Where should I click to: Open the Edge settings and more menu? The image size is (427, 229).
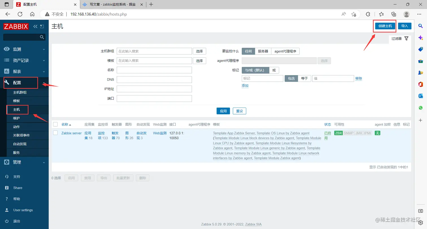tap(419, 14)
